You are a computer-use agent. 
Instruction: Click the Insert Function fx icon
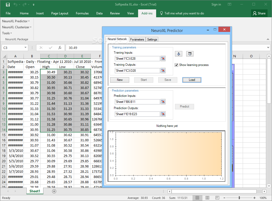[x=60, y=48]
